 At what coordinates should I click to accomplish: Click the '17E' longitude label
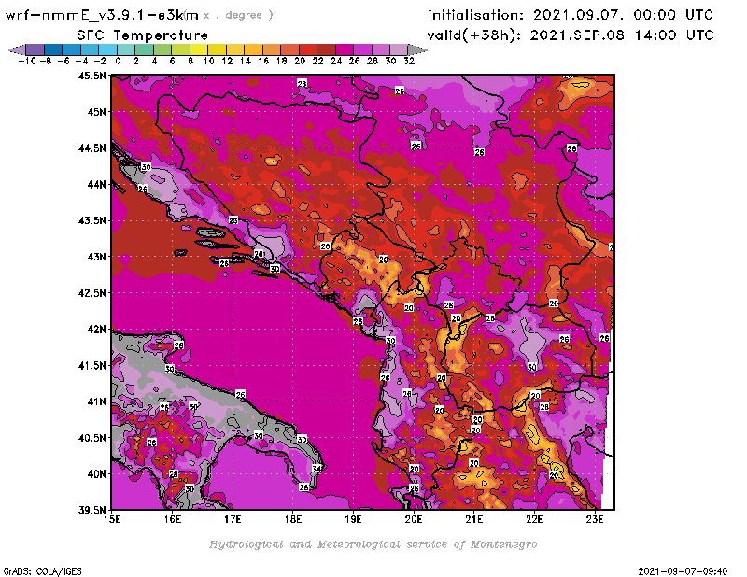(233, 519)
